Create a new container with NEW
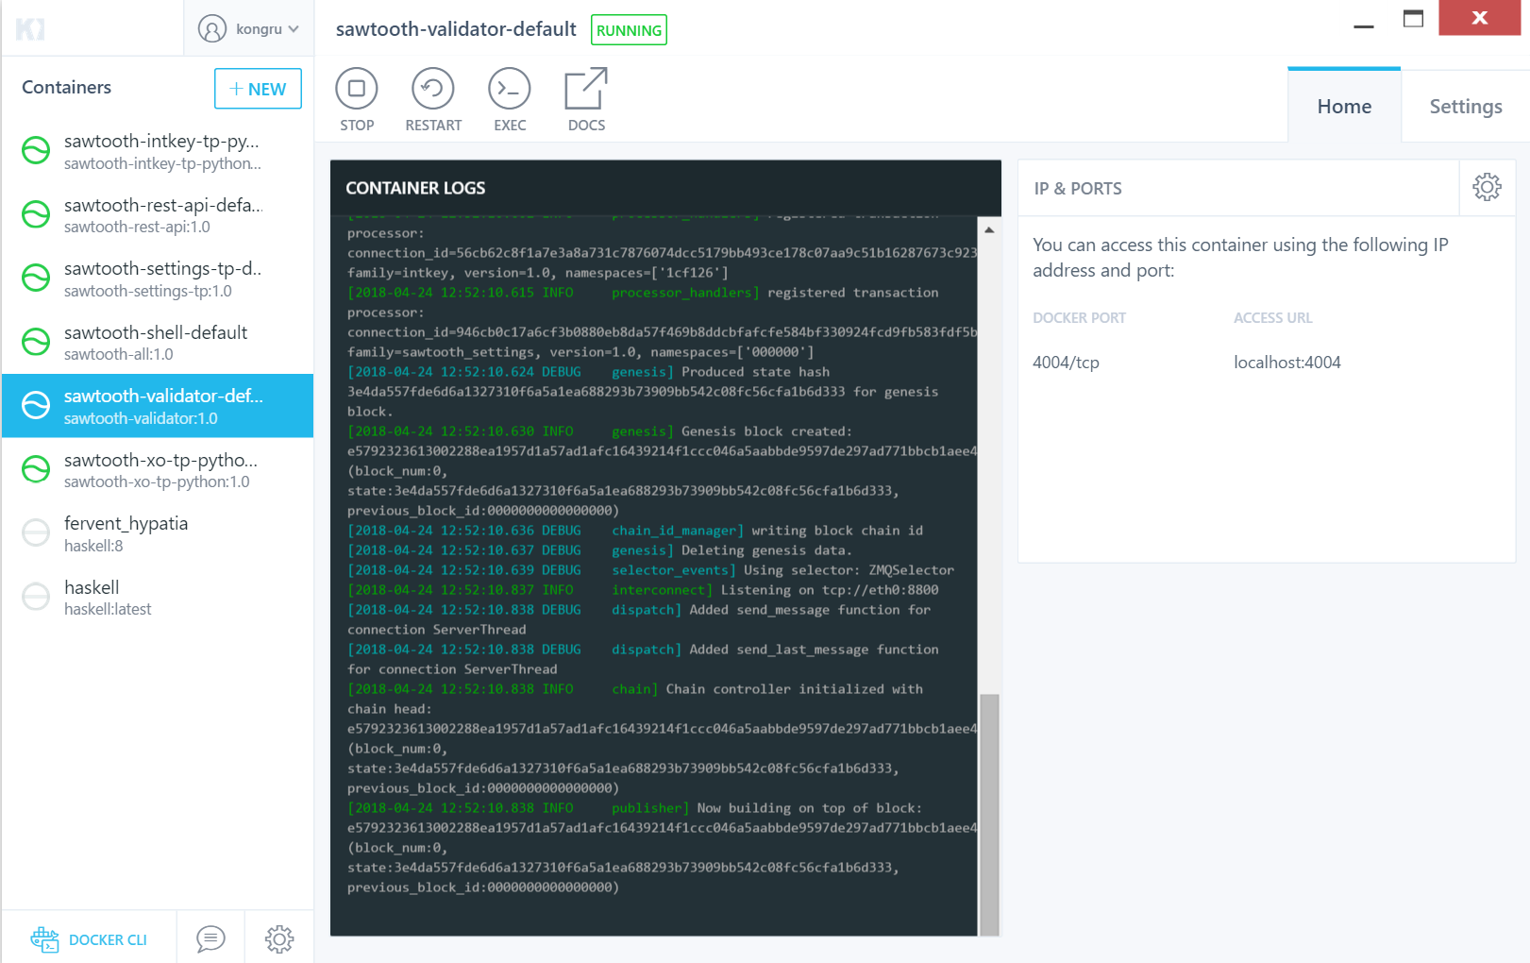Viewport: 1530px width, 963px height. pyautogui.click(x=258, y=89)
